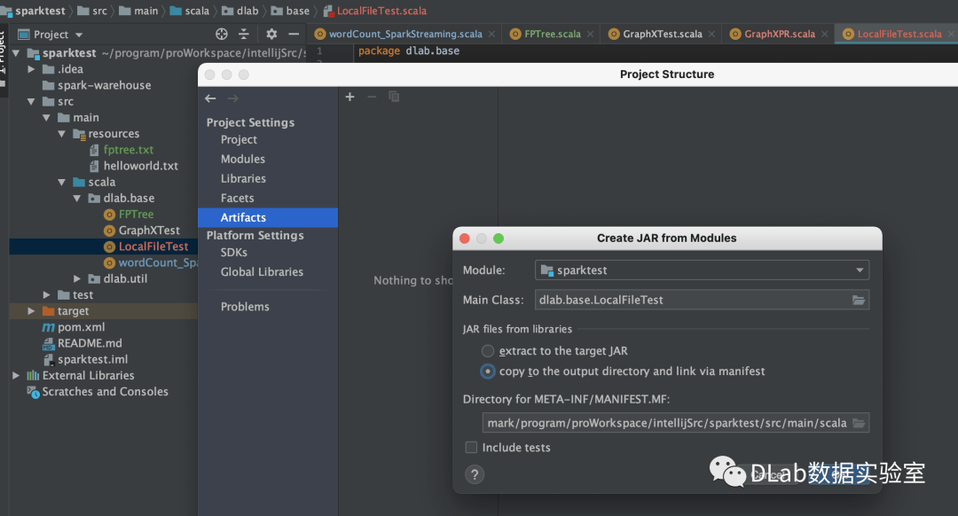Open the Module sparktest dropdown
The height and width of the screenshot is (516, 958).
click(x=702, y=270)
